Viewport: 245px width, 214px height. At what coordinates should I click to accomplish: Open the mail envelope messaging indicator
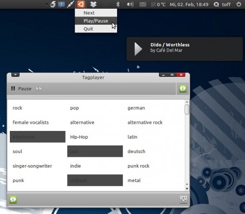coord(142,4)
